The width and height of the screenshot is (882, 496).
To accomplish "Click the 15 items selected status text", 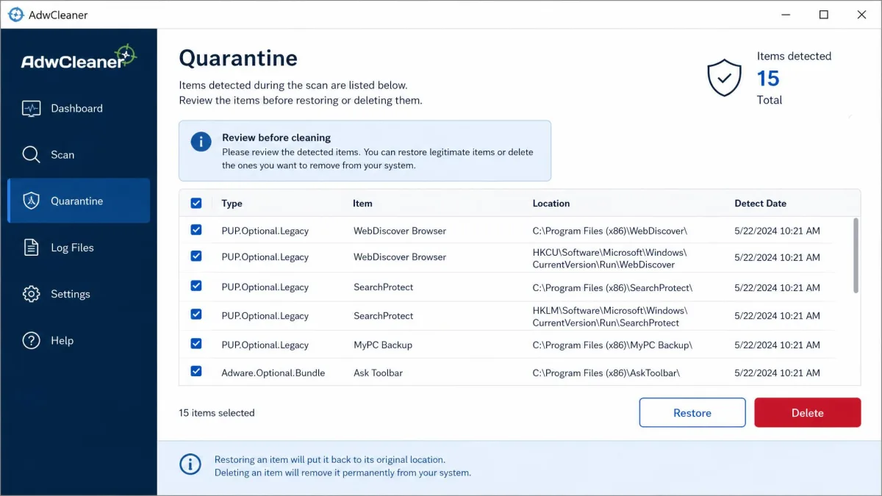I will pos(217,413).
